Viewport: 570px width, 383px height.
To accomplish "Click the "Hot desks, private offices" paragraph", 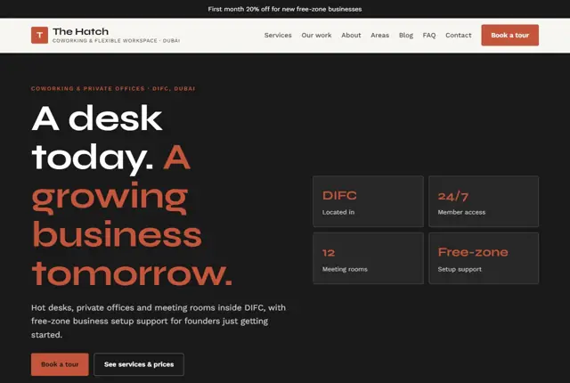I will coord(159,322).
